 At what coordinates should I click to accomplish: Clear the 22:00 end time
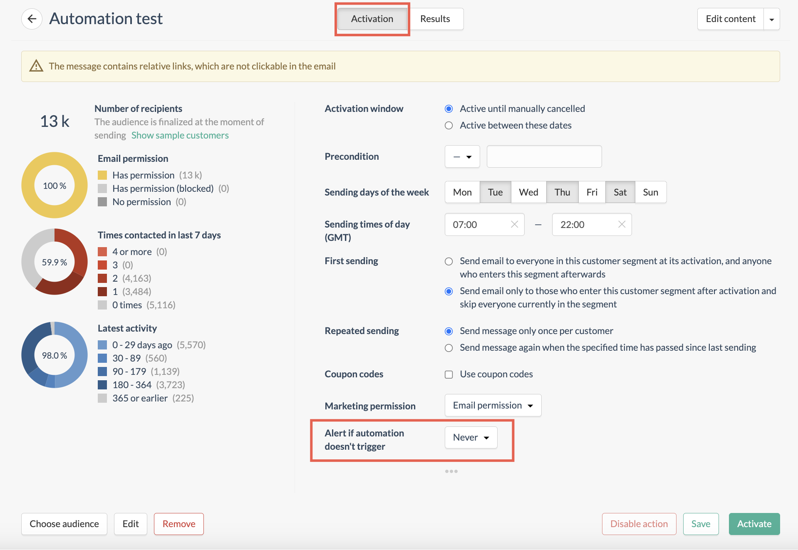tap(622, 224)
